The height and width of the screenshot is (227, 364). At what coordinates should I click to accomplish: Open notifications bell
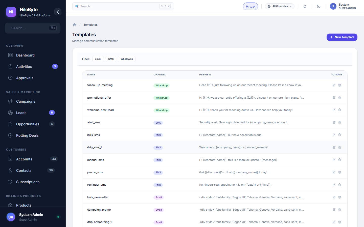305,6
